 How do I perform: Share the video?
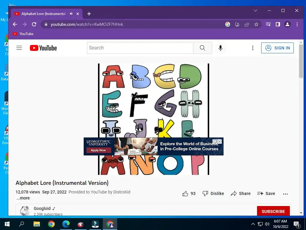pyautogui.click(x=241, y=194)
